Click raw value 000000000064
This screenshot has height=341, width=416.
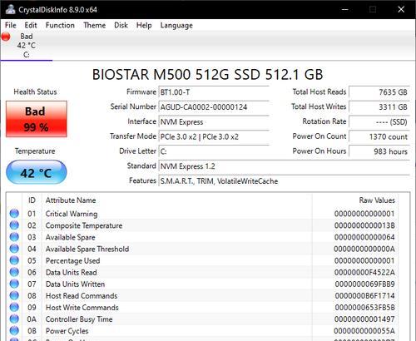coord(364,237)
